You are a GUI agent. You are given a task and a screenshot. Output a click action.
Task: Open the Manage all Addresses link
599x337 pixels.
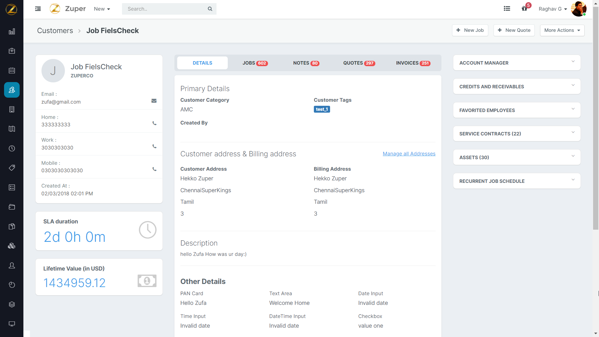[x=409, y=154]
